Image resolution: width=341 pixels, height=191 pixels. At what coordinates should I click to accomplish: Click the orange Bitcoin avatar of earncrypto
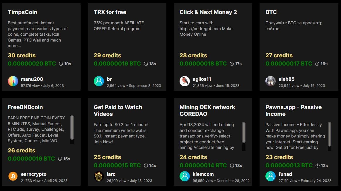coord(13,176)
